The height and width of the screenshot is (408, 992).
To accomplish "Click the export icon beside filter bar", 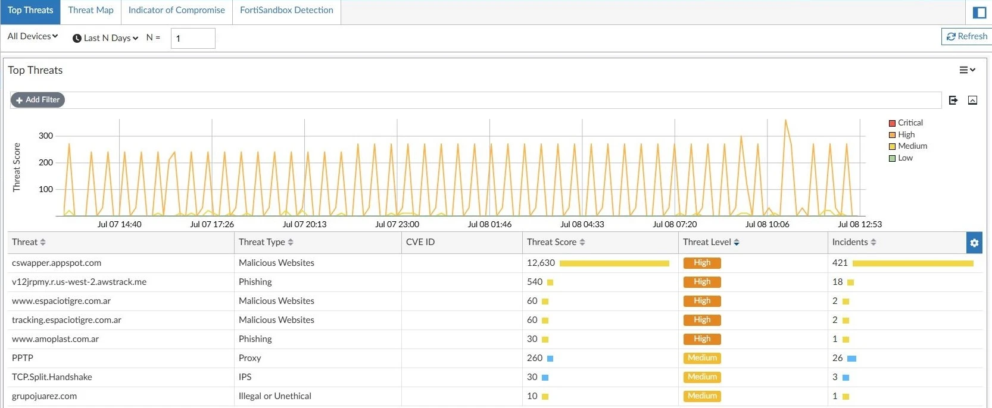I will (953, 101).
